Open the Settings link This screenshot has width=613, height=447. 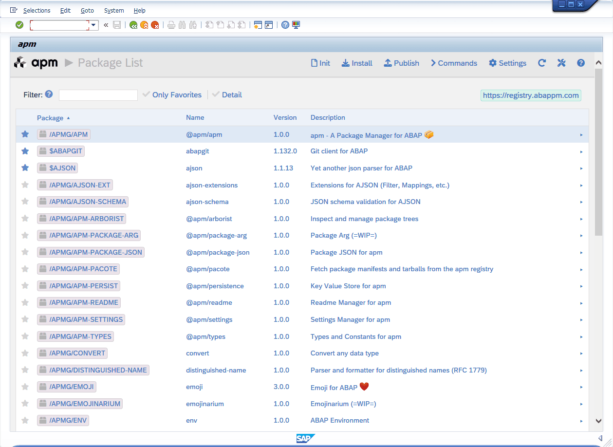507,63
